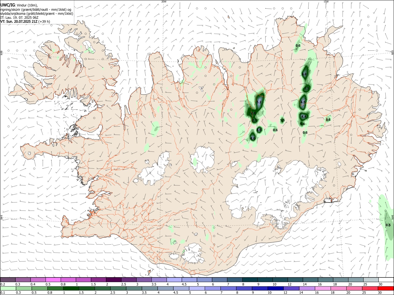
Task: Click the 4.0 precipitation value label
Action: (304, 74)
